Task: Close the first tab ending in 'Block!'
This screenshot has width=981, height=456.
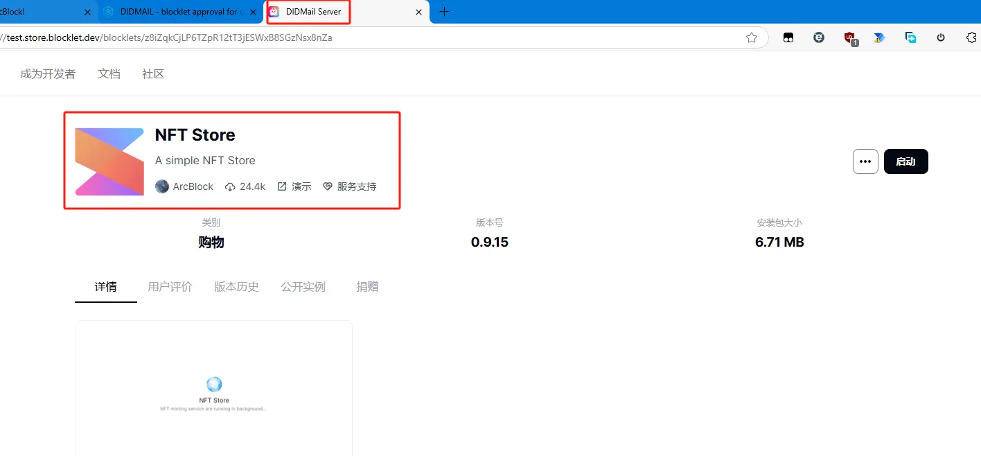Action: pos(87,12)
